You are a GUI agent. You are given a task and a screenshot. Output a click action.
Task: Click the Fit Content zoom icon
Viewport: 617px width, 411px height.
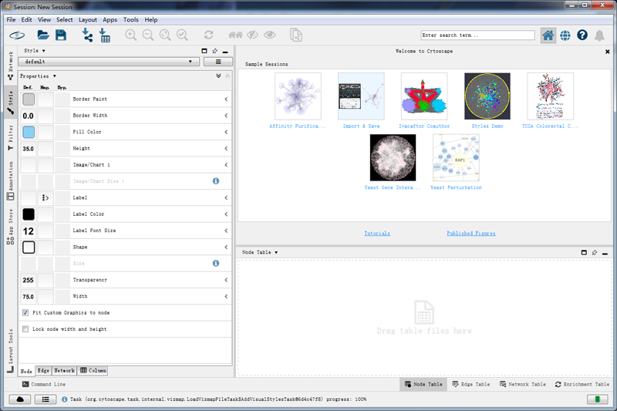tap(165, 35)
